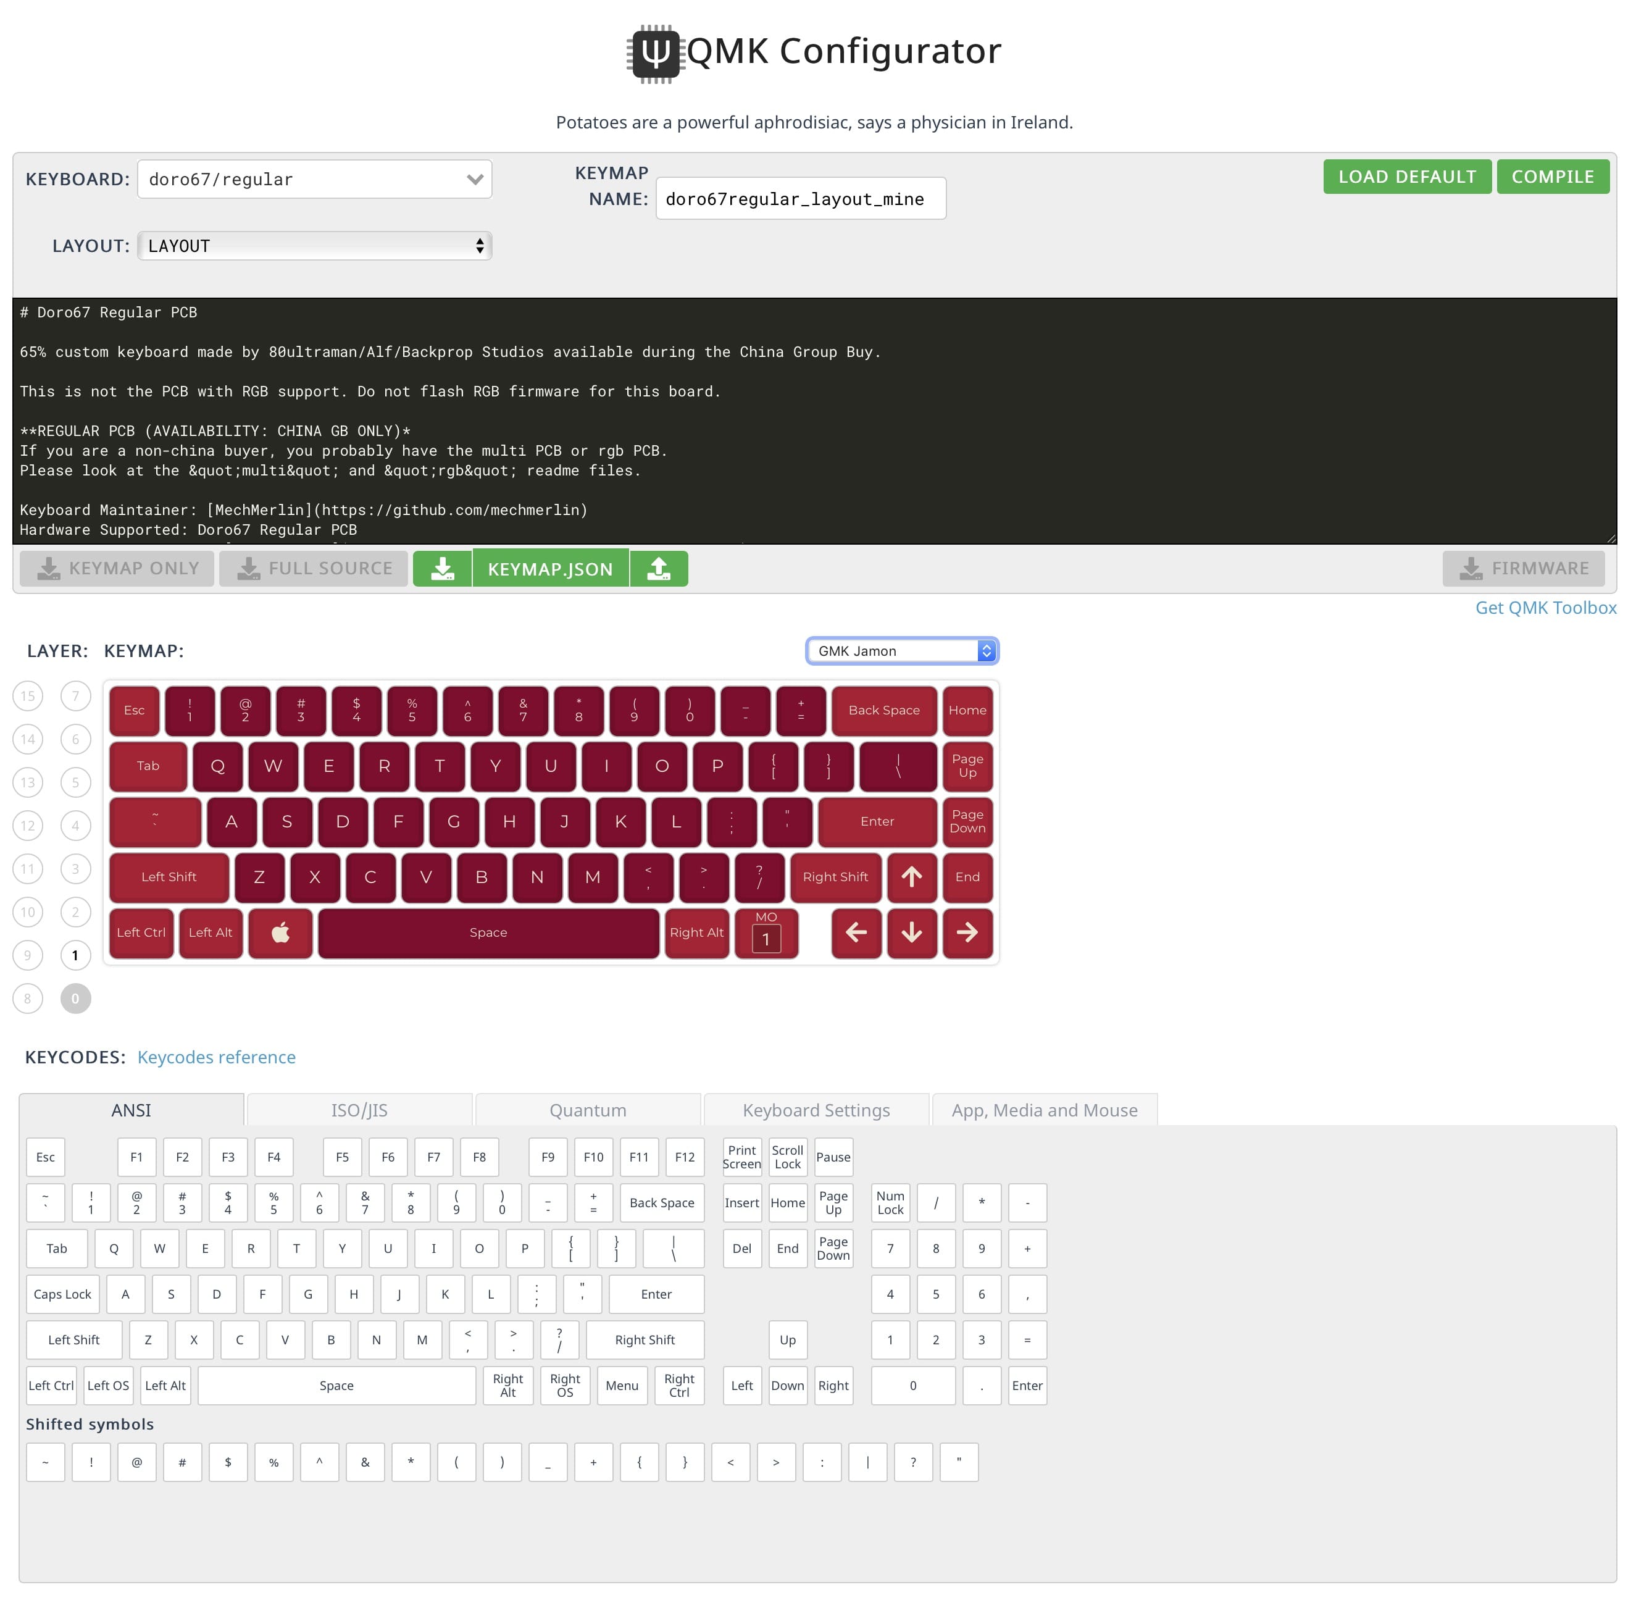The image size is (1636, 1608).
Task: Select the MO(1) key on the keymap
Action: 765,933
